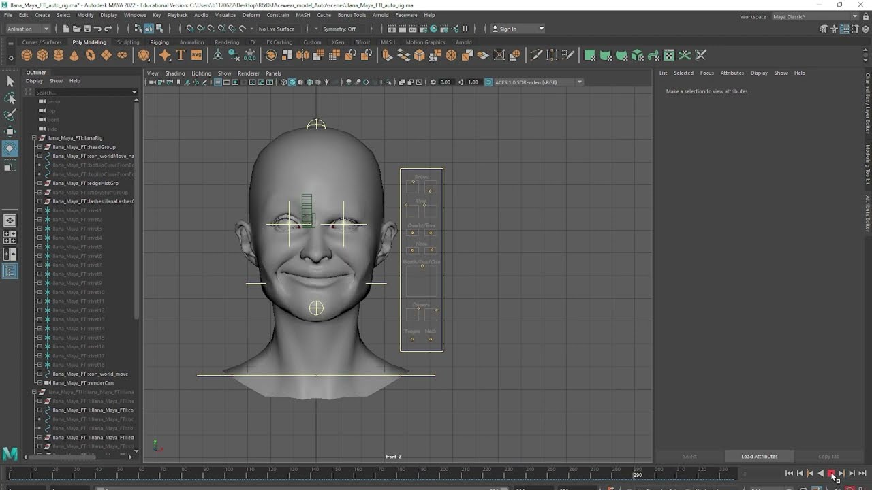Select the arrow Select tool in toolbox
872x490 pixels.
(x=10, y=82)
